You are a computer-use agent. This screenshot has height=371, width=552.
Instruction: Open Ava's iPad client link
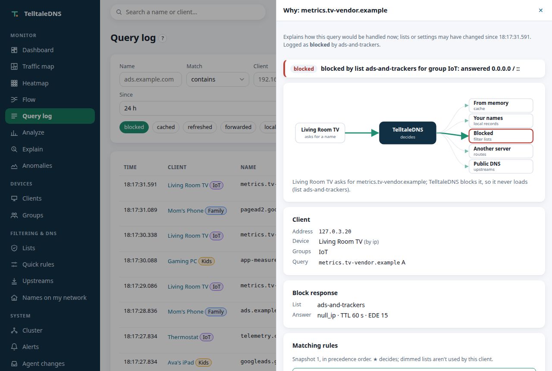tap(181, 363)
